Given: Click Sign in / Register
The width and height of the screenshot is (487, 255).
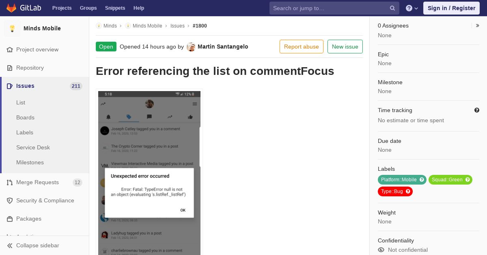Looking at the screenshot, I should tap(451, 8).
